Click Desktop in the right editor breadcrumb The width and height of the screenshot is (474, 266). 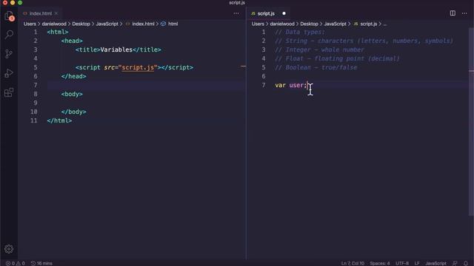[x=309, y=24]
